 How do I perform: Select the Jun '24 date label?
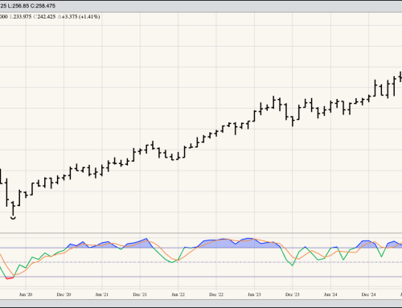pyautogui.click(x=330, y=294)
